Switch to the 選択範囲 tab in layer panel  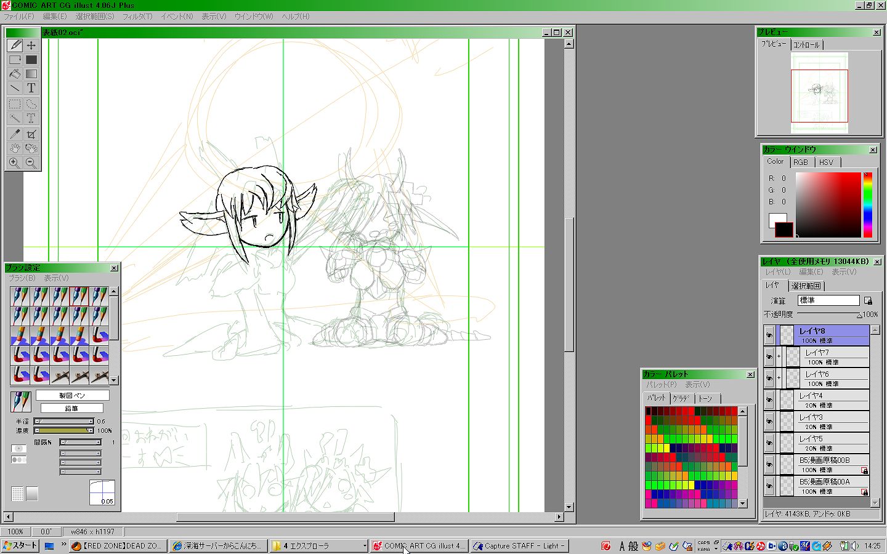(x=806, y=286)
